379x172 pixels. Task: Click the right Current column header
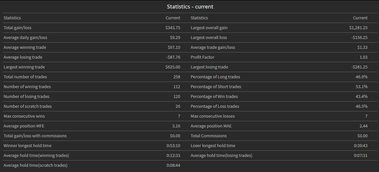pyautogui.click(x=360, y=18)
